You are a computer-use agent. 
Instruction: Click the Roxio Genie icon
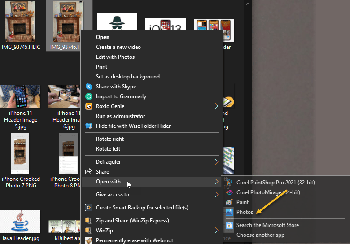point(88,106)
